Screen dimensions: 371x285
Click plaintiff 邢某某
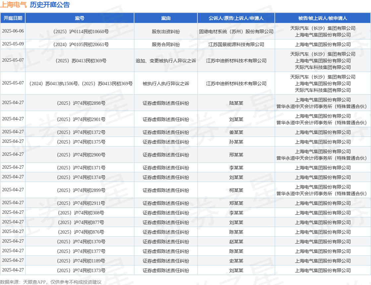[236, 155]
